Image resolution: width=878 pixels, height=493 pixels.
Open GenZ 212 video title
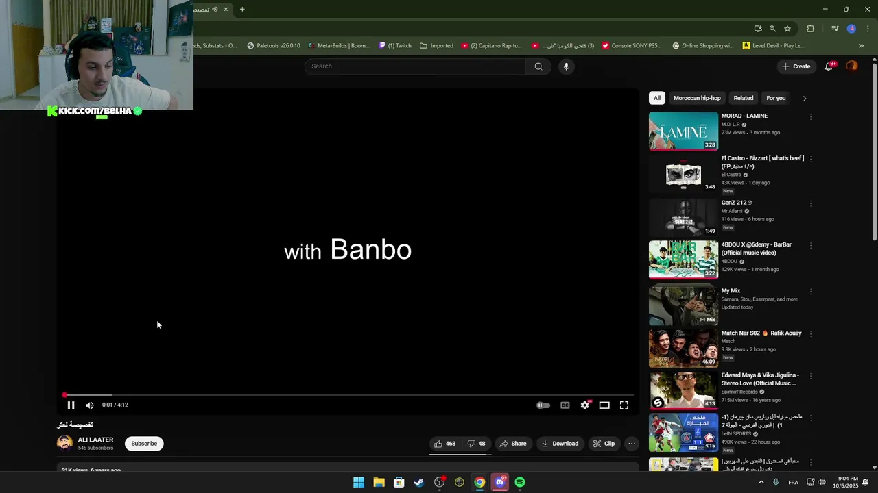coord(737,203)
